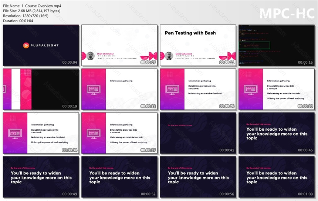Click the monitor icon in the 00:00:34 frame
Image resolution: width=318 pixels, height=201 pixels.
(x=15, y=134)
